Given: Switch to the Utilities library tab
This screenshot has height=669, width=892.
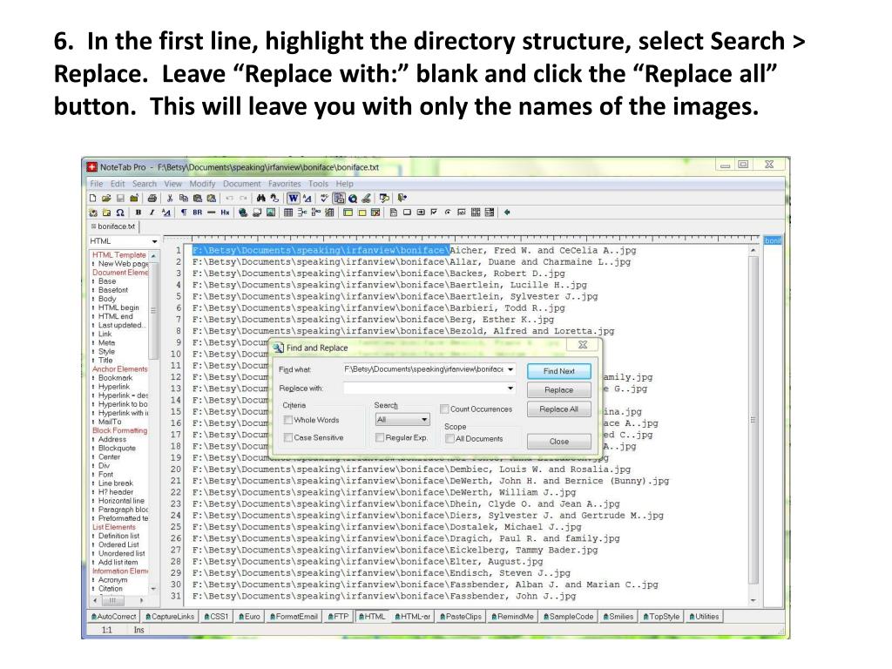Looking at the screenshot, I should tap(704, 617).
